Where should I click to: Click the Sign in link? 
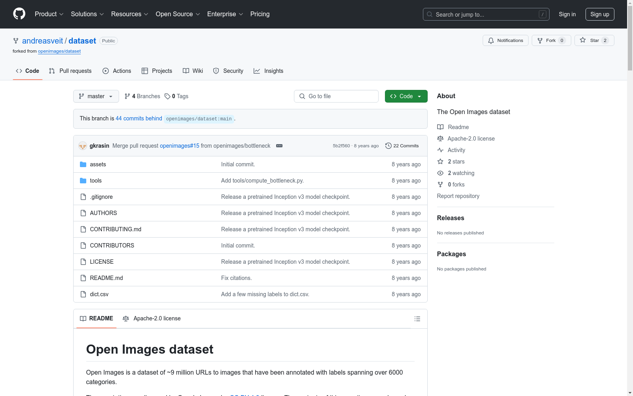[x=567, y=14]
